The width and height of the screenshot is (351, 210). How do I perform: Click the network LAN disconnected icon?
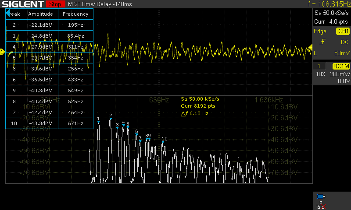[x=321, y=205]
